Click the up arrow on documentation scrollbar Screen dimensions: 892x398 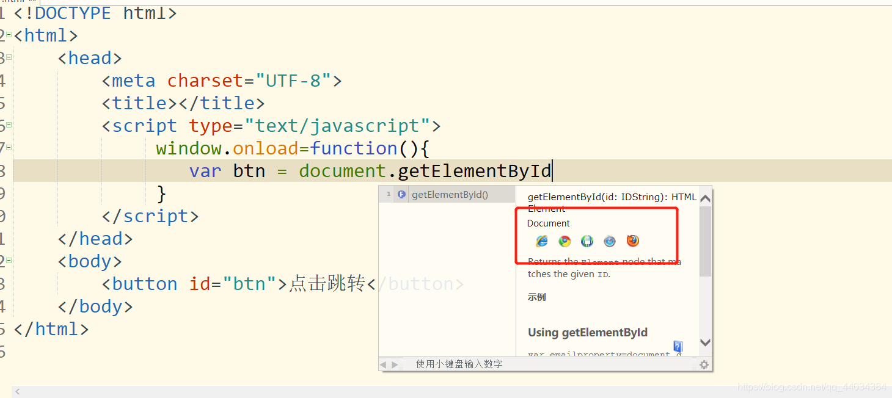click(705, 197)
